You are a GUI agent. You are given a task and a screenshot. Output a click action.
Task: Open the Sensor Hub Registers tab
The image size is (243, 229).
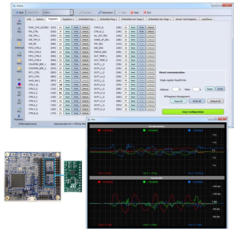pyautogui.click(x=187, y=19)
